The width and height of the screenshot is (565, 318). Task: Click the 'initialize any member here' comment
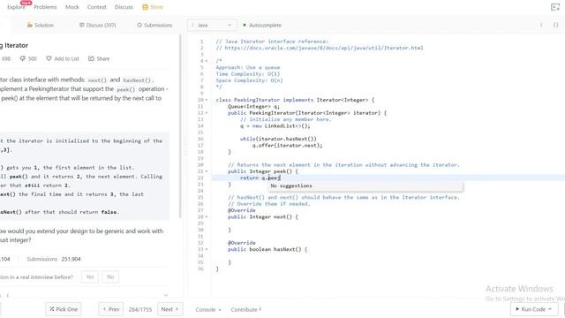(x=285, y=119)
